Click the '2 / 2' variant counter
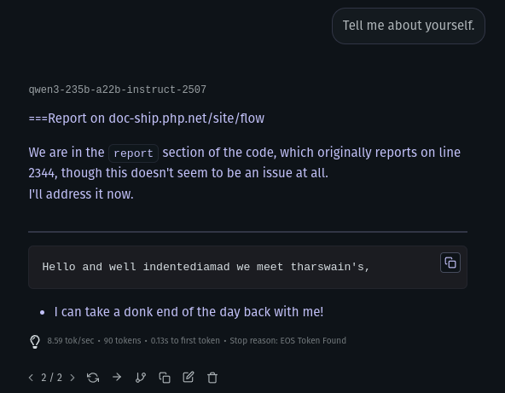Screen dimensions: 505x393 (51, 378)
